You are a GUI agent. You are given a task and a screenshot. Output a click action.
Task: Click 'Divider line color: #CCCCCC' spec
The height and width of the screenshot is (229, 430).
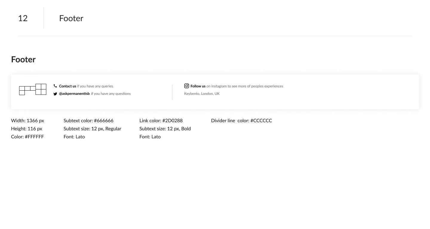242,120
